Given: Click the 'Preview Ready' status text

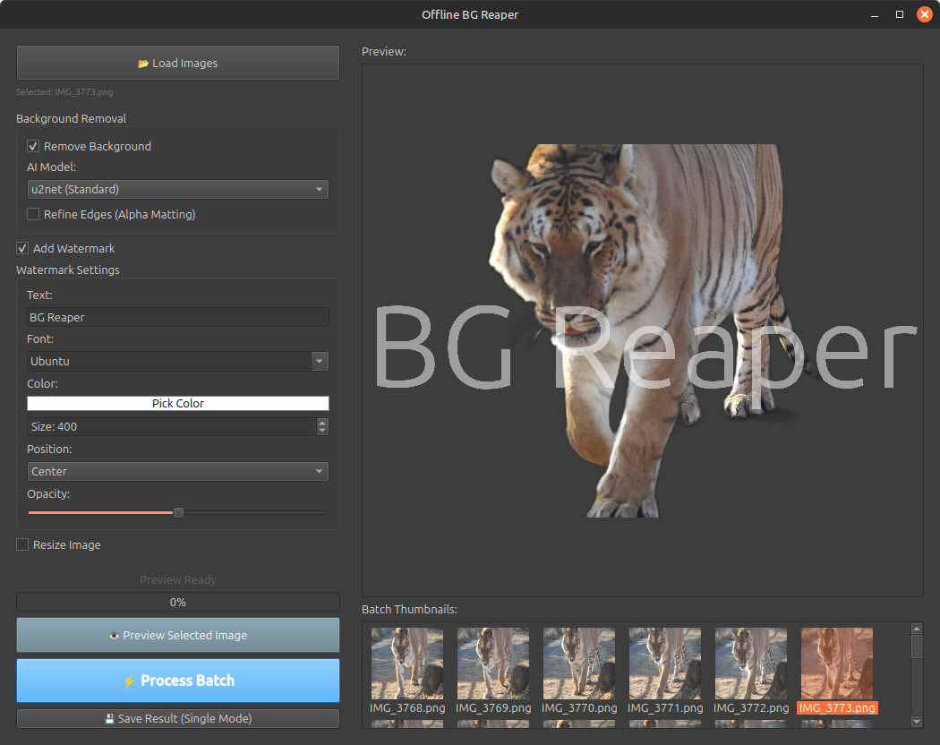Looking at the screenshot, I should click(178, 580).
